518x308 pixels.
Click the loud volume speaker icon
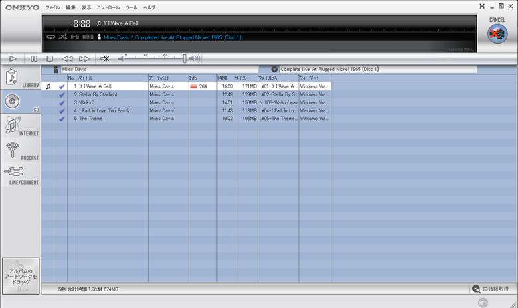tap(194, 59)
